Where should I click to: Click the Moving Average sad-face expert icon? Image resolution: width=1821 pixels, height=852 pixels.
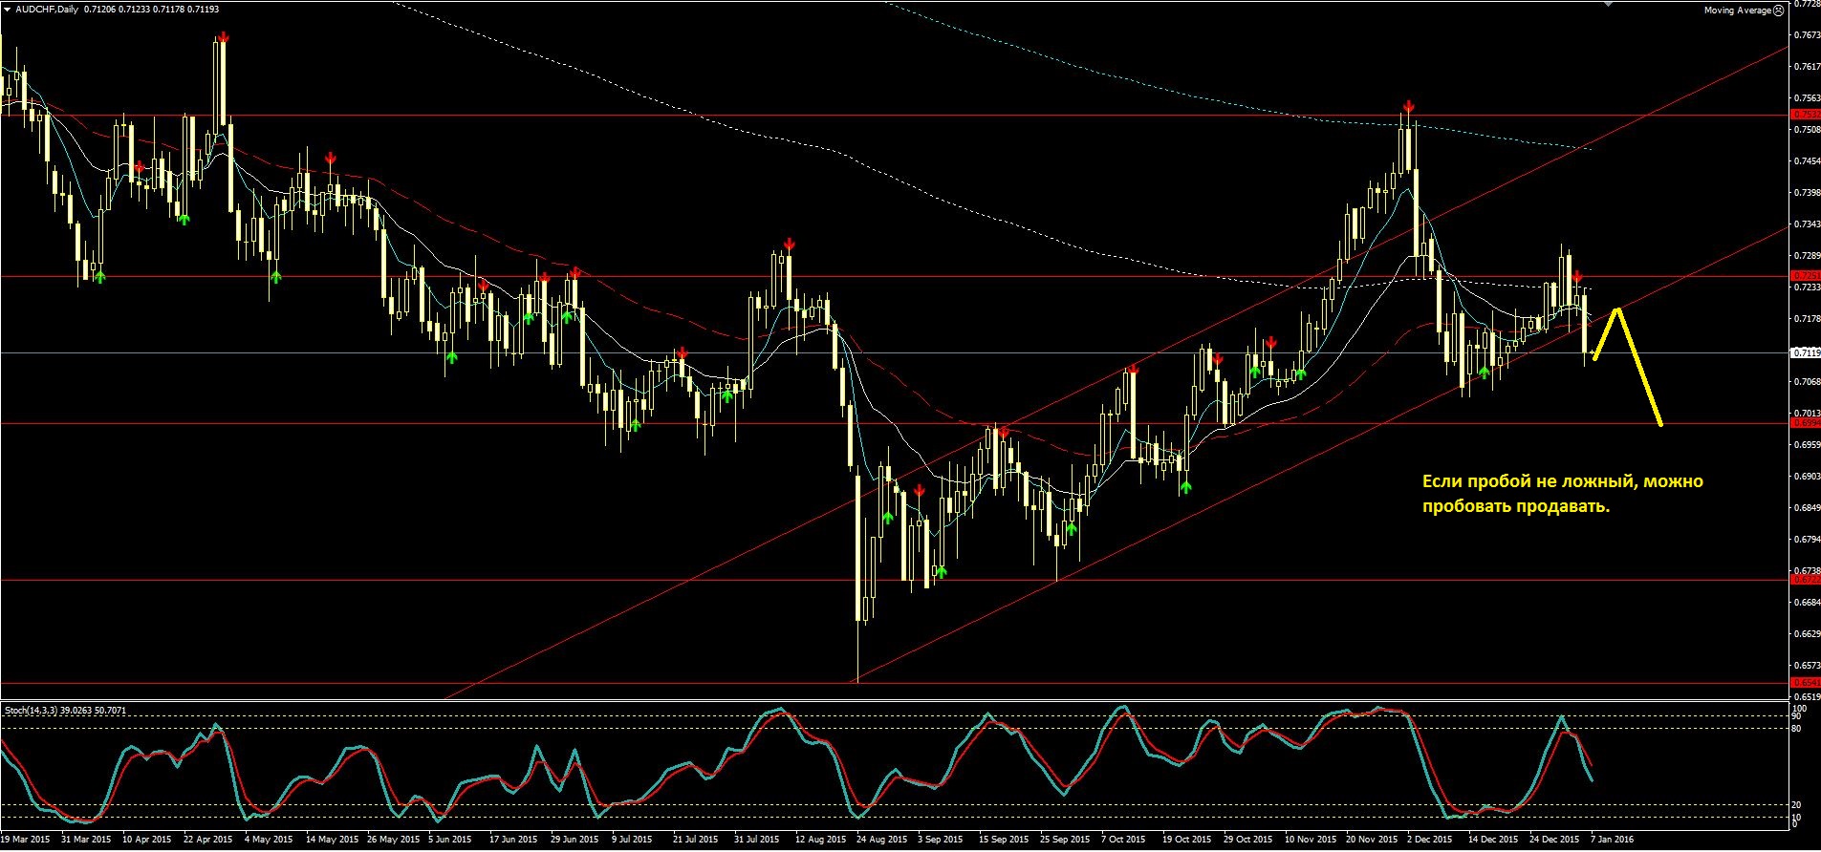click(1779, 11)
